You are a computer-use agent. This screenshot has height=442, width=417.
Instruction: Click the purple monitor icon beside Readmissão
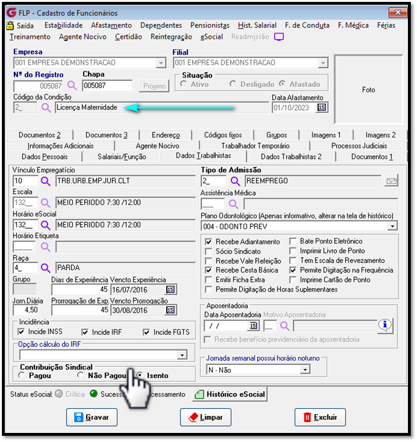pos(279,37)
